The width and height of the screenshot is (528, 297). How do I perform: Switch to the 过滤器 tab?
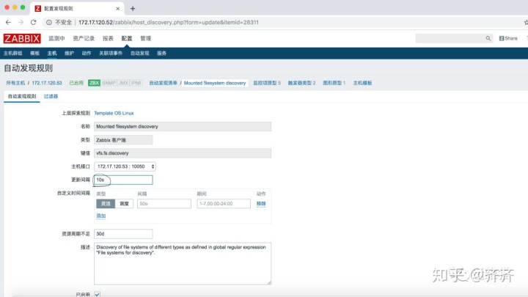[x=51, y=96]
